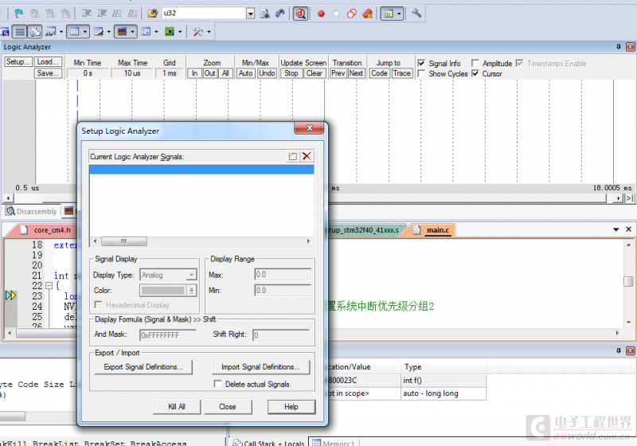
Task: Switch to the core_cm4.h tab
Action: pos(52,230)
